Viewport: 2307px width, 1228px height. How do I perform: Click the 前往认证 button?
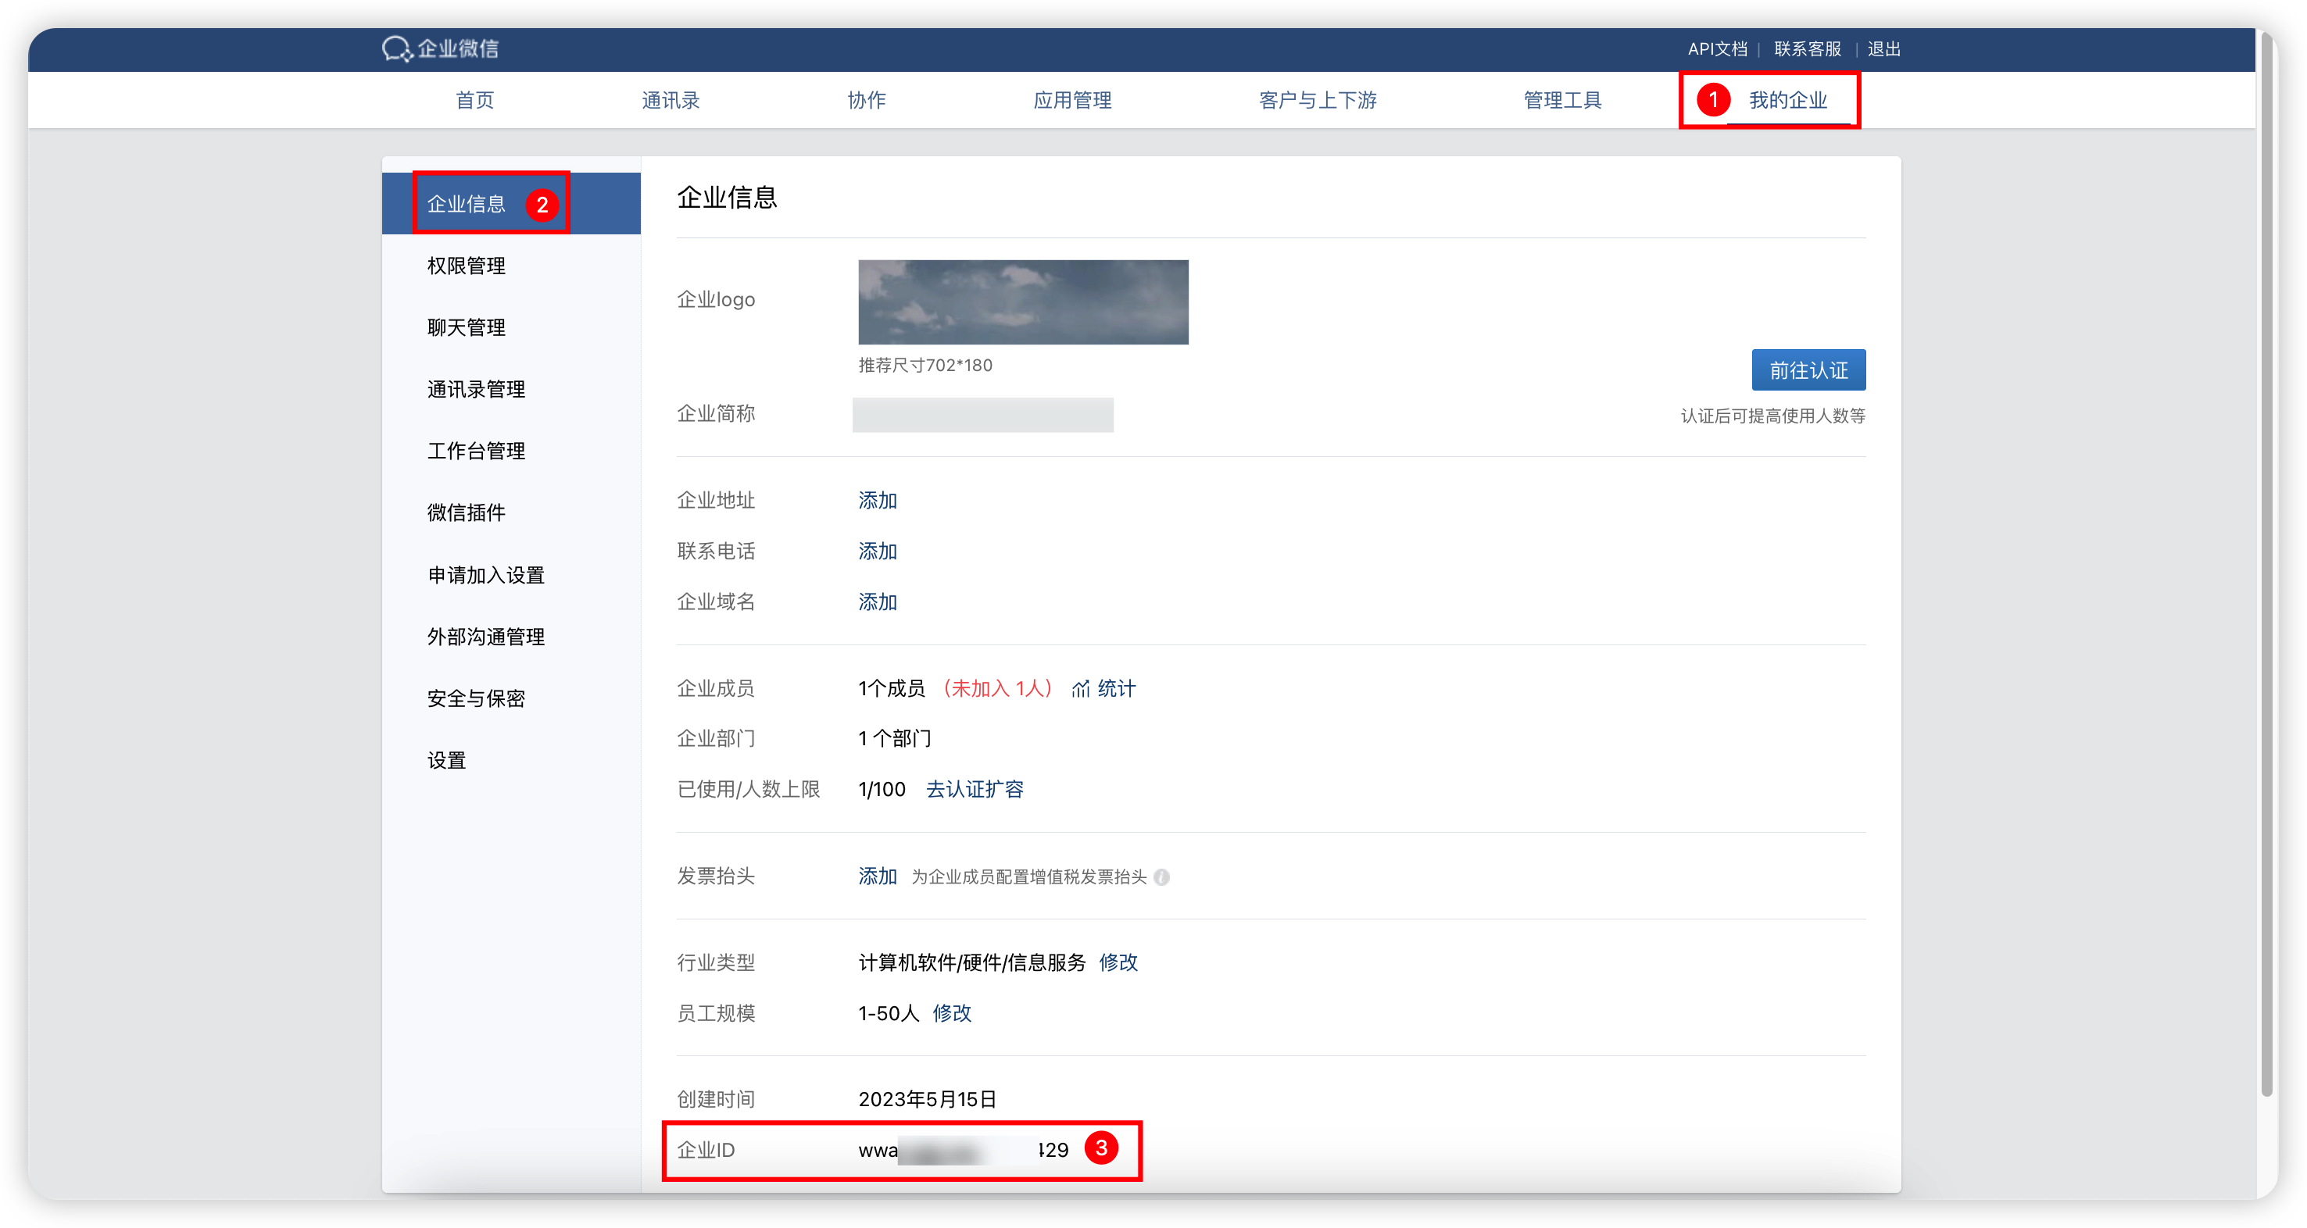[x=1808, y=369]
